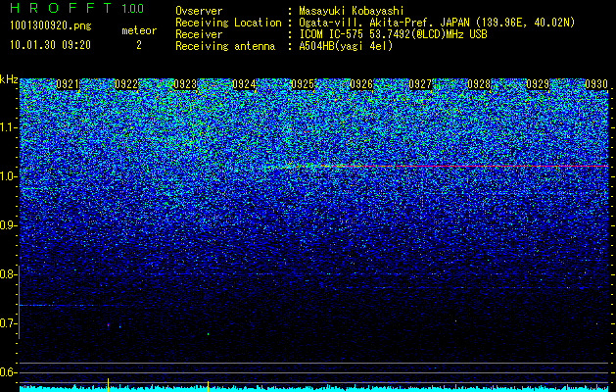Click the Receiving antenna label
Viewport: 616px width, 392px height.
(225, 46)
